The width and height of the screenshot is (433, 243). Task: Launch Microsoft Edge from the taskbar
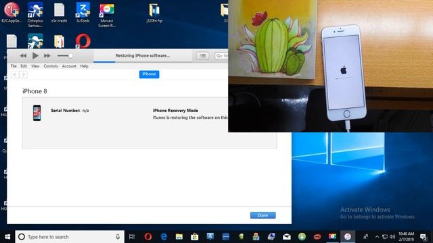164,237
